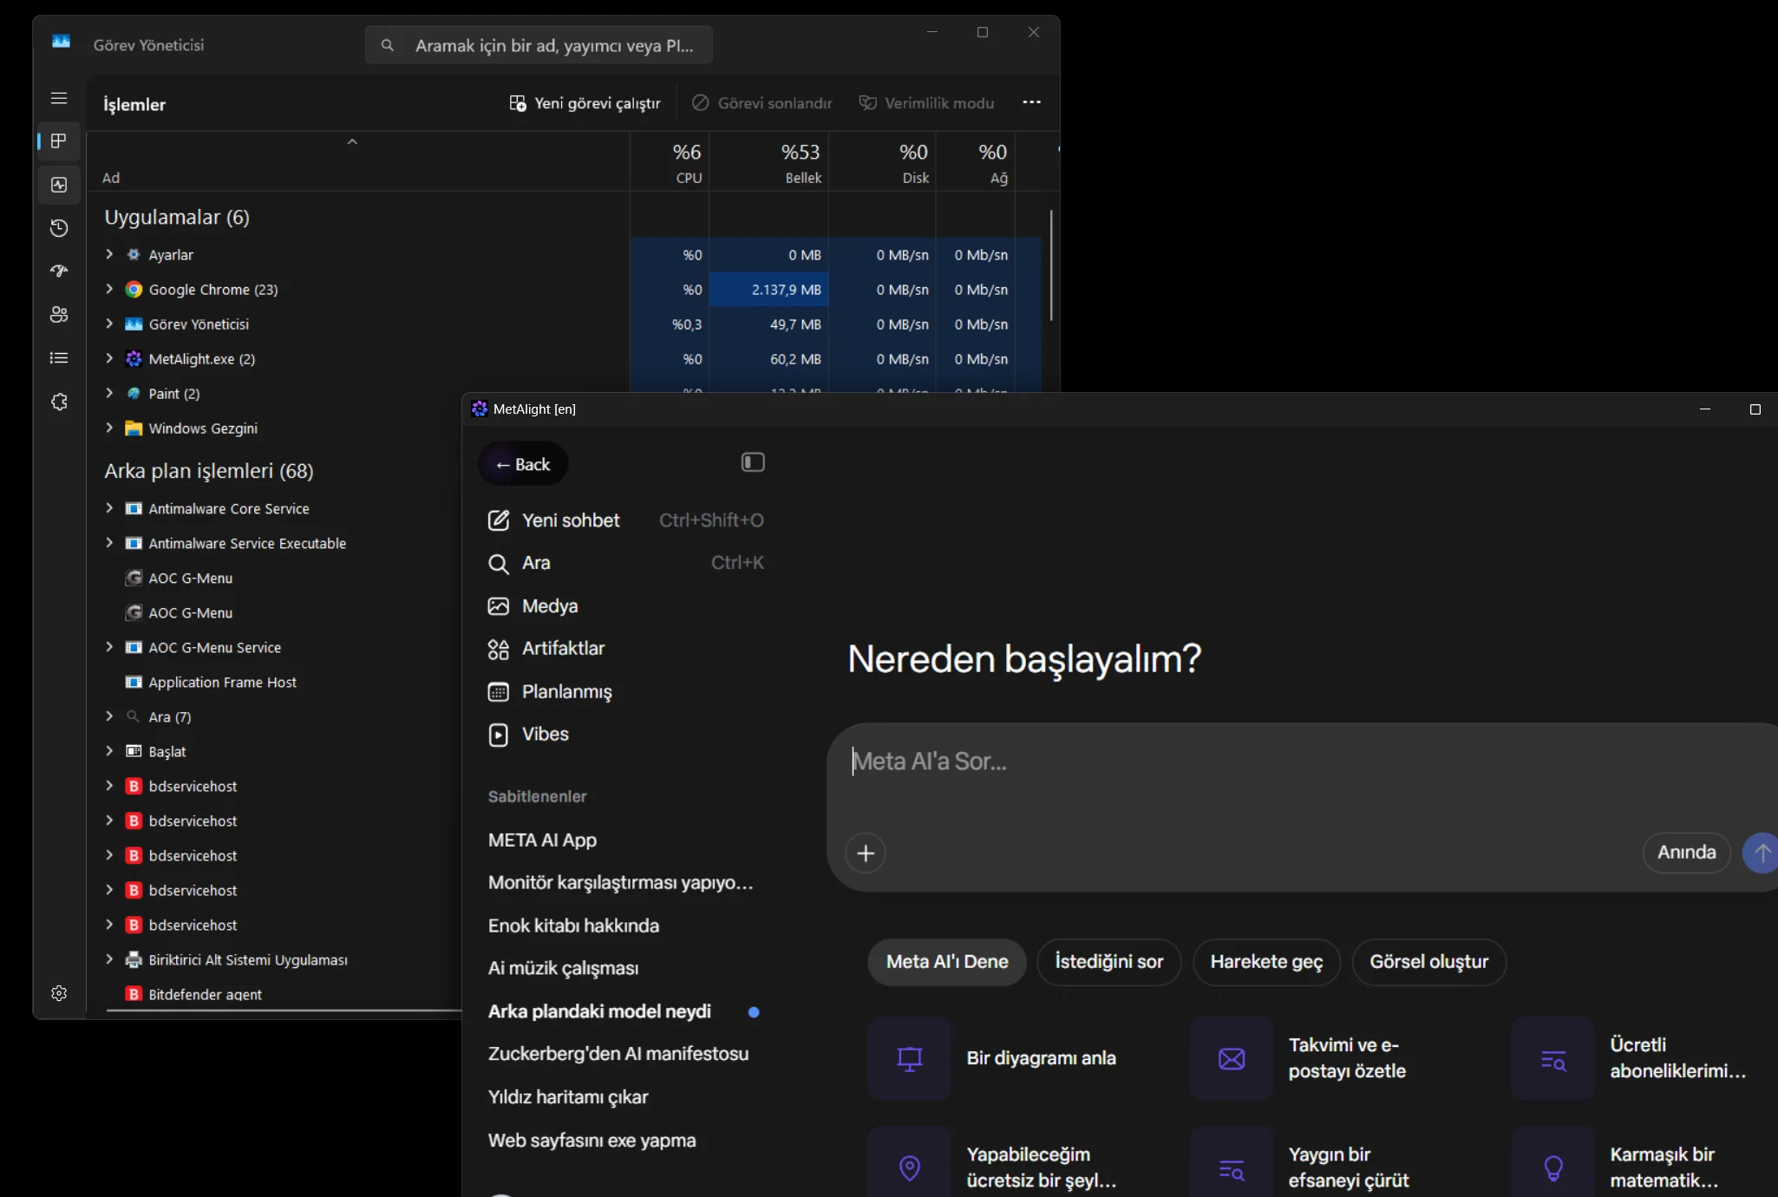Click the MetAIight.exe process icon
This screenshot has height=1197, width=1778.
[x=134, y=359]
